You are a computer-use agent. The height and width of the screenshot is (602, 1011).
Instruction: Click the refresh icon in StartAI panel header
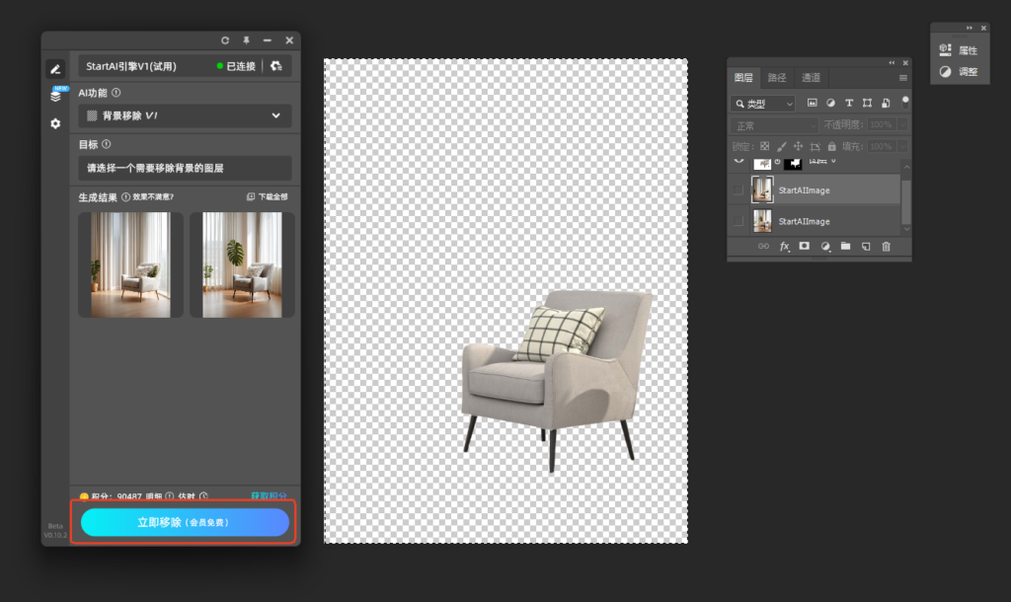pos(225,39)
